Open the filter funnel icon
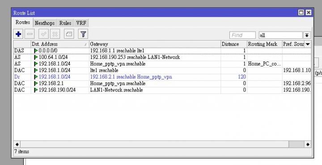The height and width of the screenshot is (165, 322). (x=83, y=34)
